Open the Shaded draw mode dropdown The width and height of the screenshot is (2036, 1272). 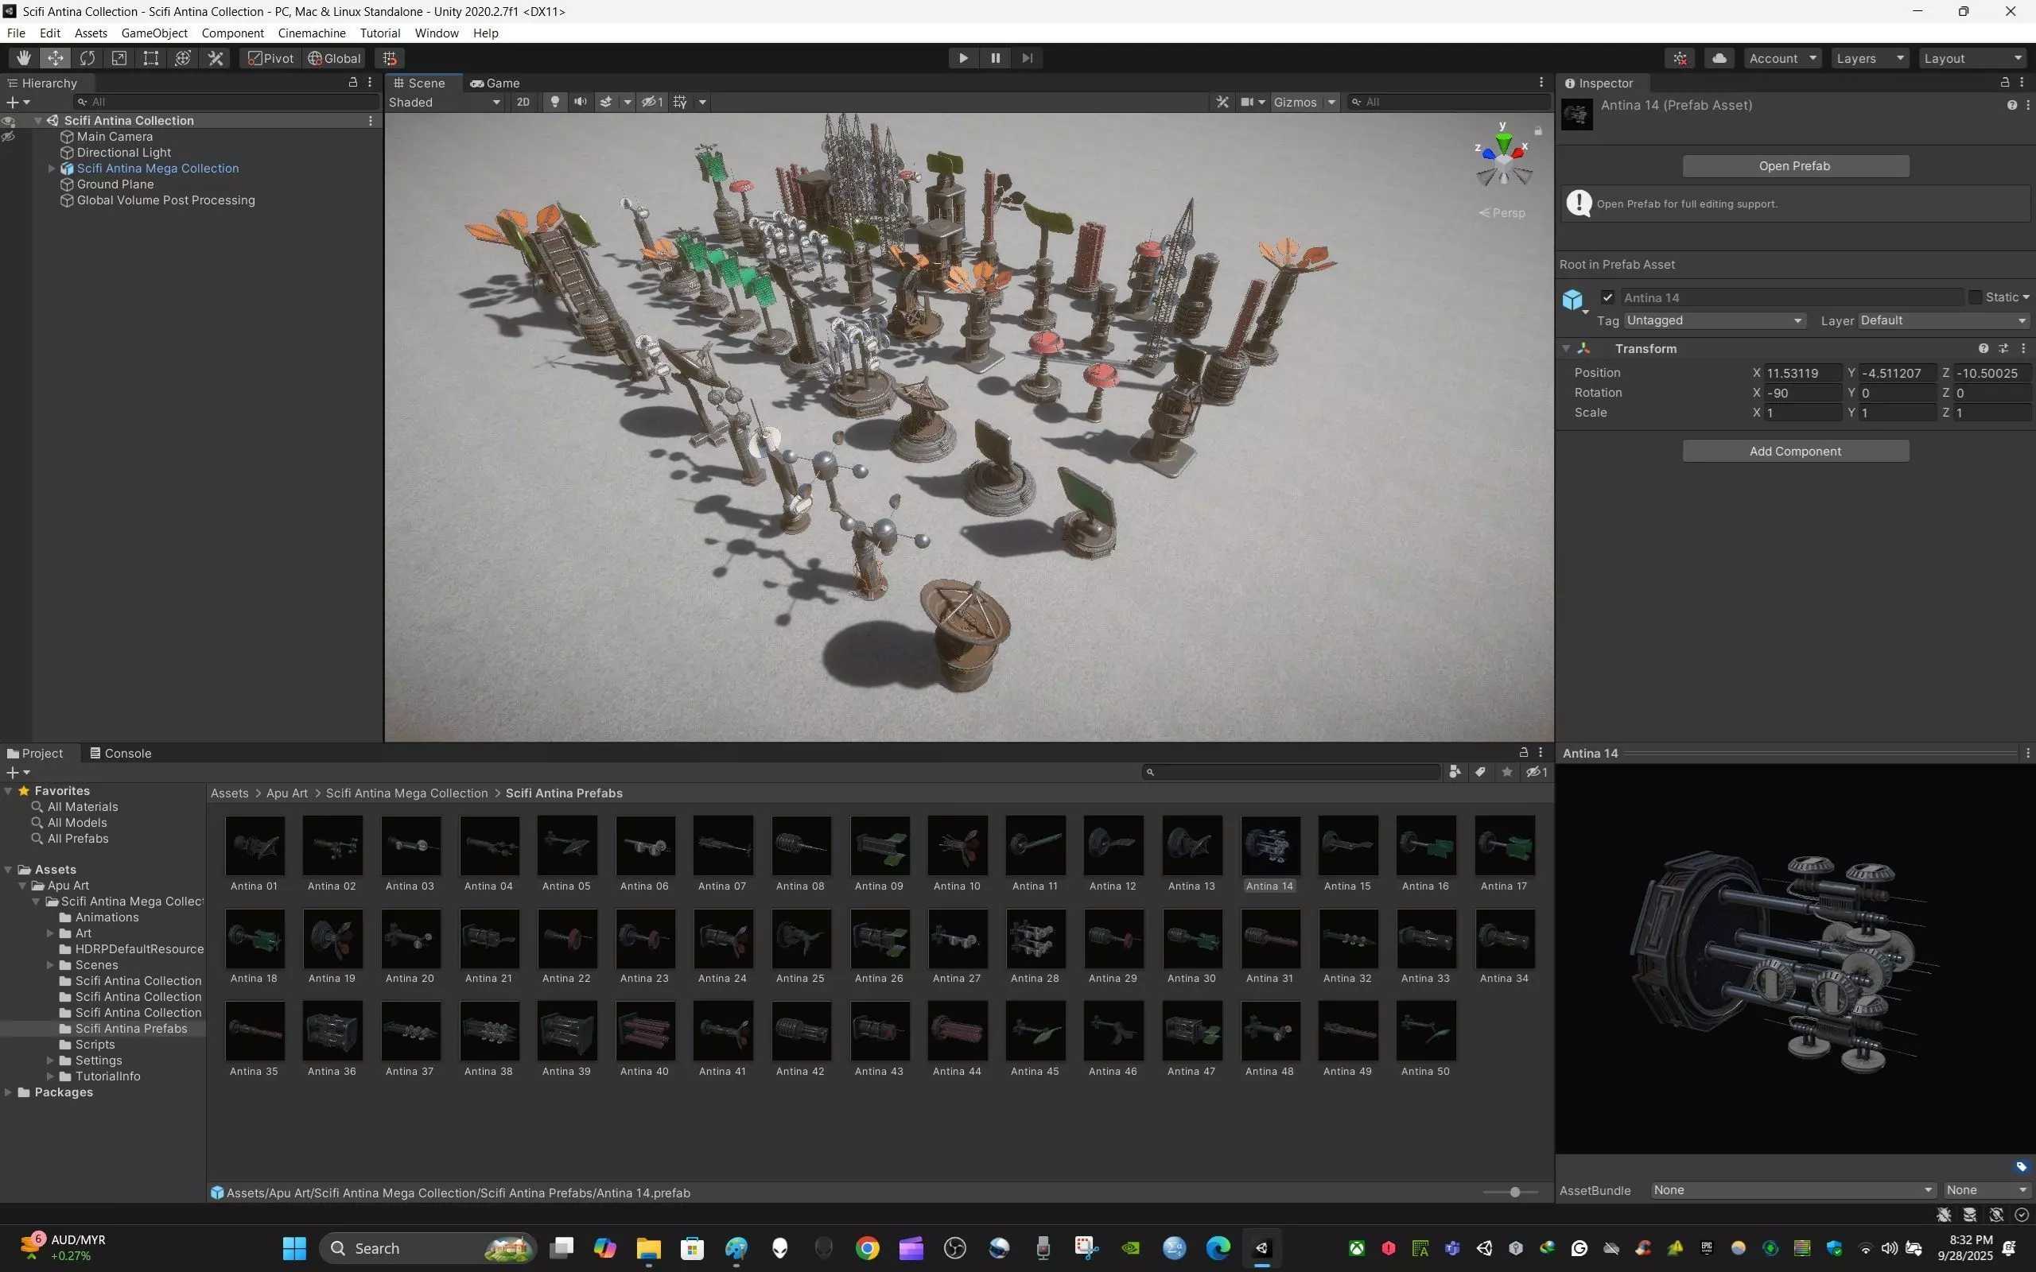pos(443,102)
